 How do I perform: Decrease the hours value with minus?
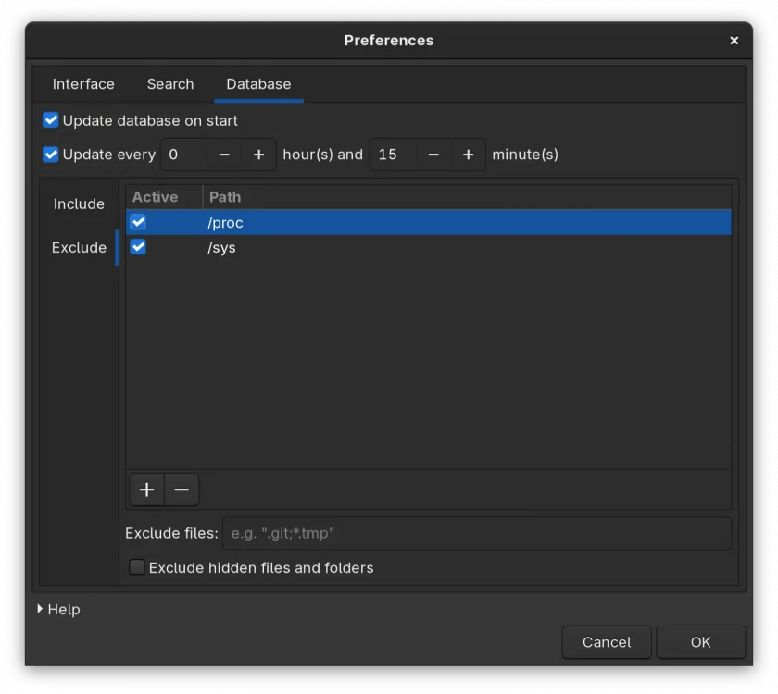pos(224,155)
